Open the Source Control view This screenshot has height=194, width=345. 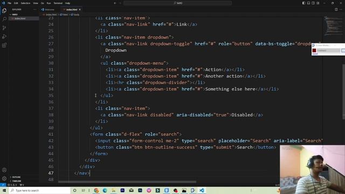pyautogui.click(x=4, y=28)
